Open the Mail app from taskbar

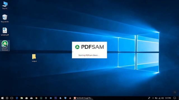[x=31, y=98]
